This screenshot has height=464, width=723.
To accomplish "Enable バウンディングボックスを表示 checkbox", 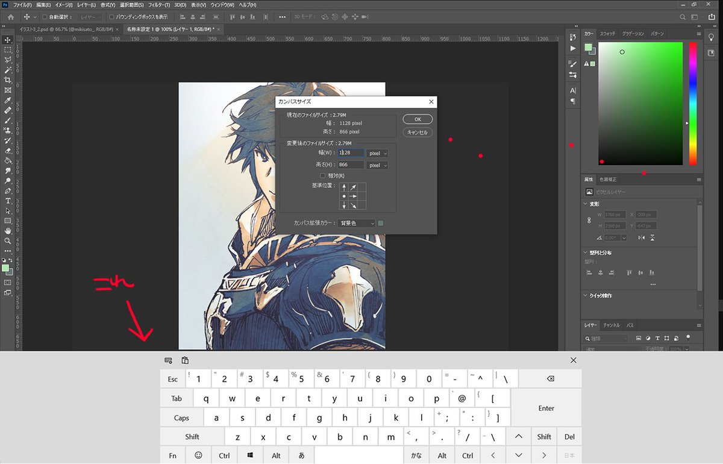I will (111, 17).
